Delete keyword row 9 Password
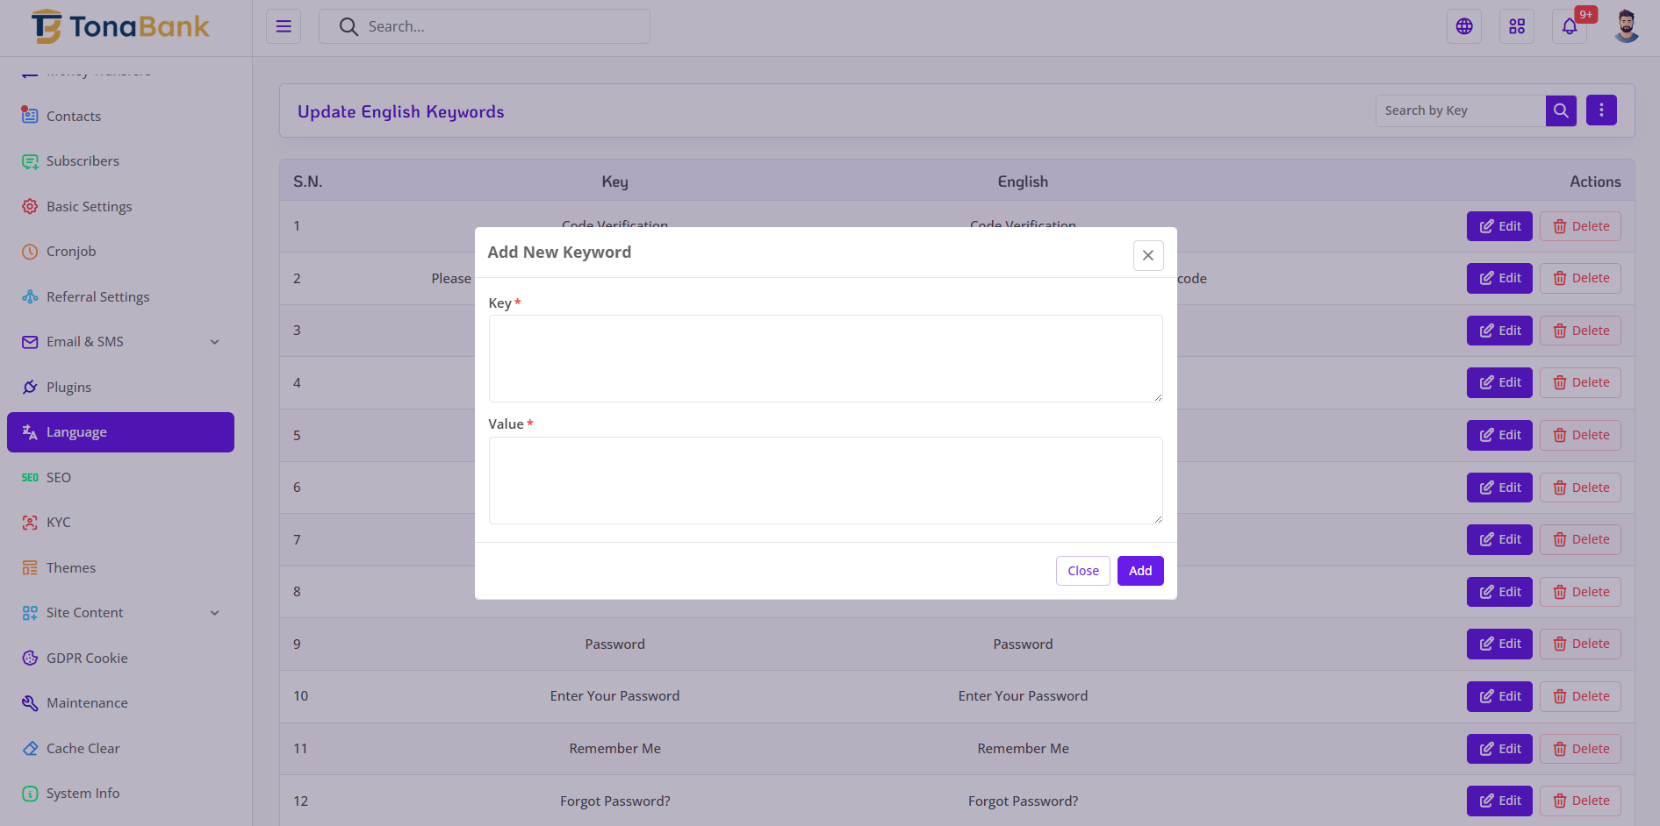This screenshot has width=1660, height=826. click(1579, 644)
